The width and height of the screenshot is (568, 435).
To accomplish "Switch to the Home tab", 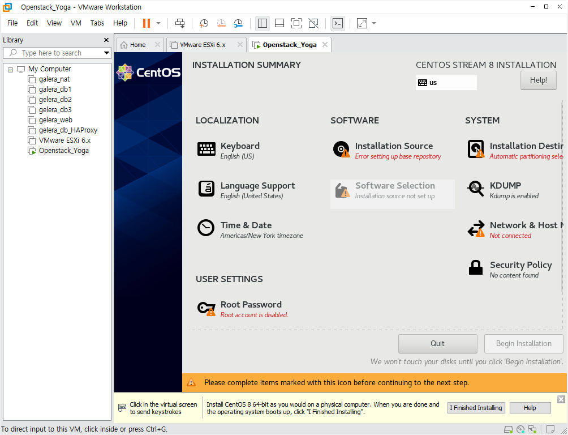I will [137, 45].
